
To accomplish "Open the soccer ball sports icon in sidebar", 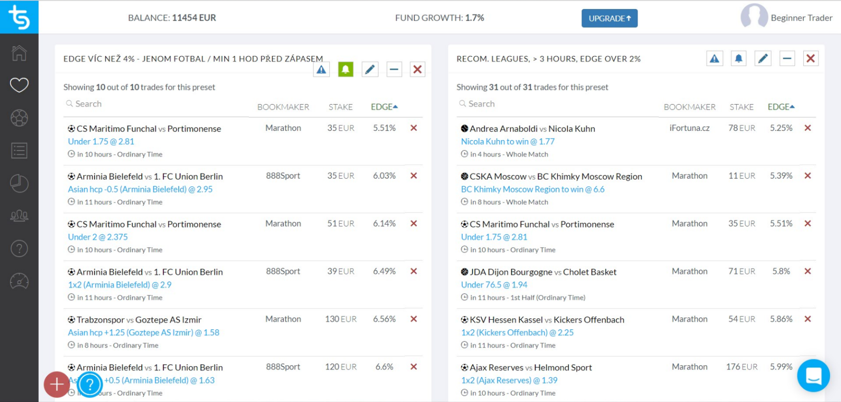I will (x=19, y=118).
